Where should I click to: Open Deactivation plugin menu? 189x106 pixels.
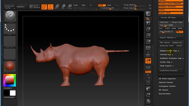pos(164,94)
